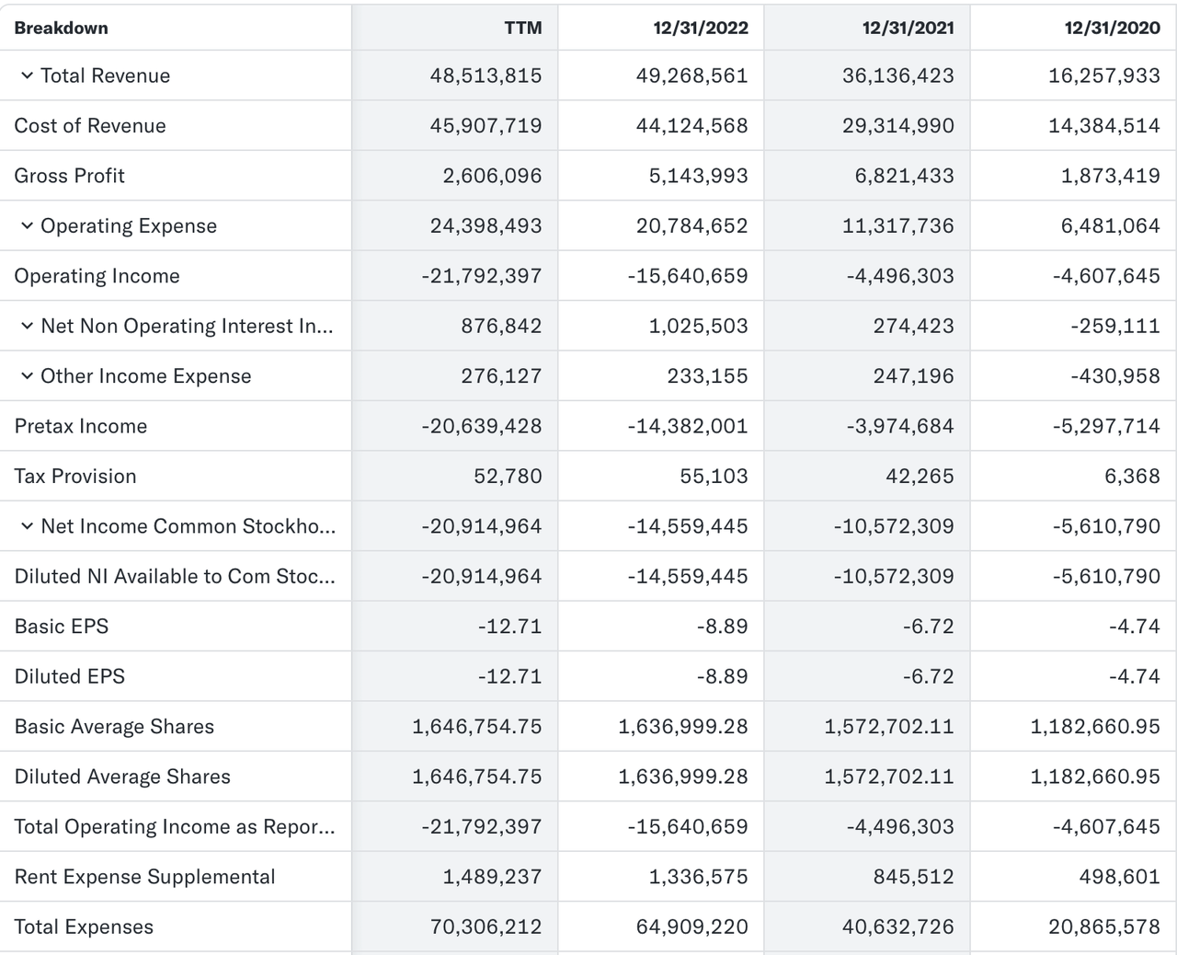The width and height of the screenshot is (1177, 955).
Task: Select Operating Expense value 20,784,652
Action: pos(691,225)
